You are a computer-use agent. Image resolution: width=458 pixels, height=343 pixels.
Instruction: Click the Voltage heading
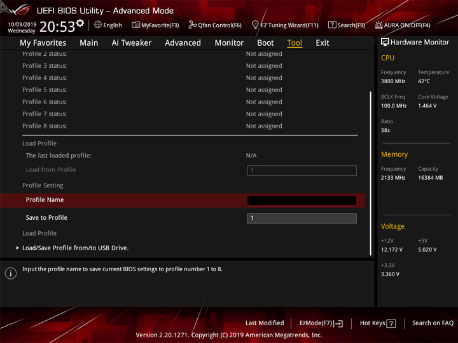coord(392,226)
